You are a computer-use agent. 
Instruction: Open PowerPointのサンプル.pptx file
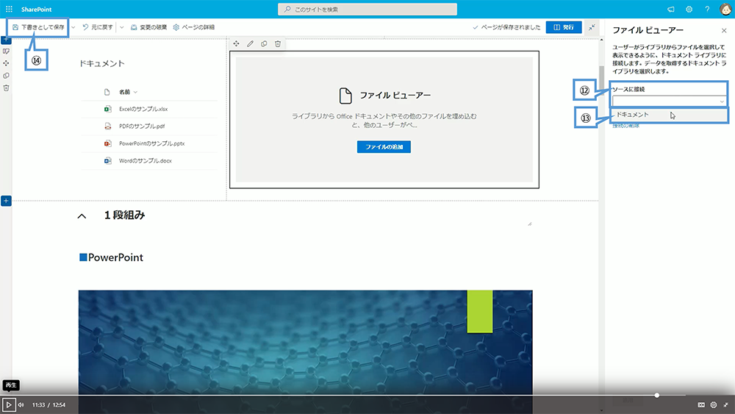point(151,143)
